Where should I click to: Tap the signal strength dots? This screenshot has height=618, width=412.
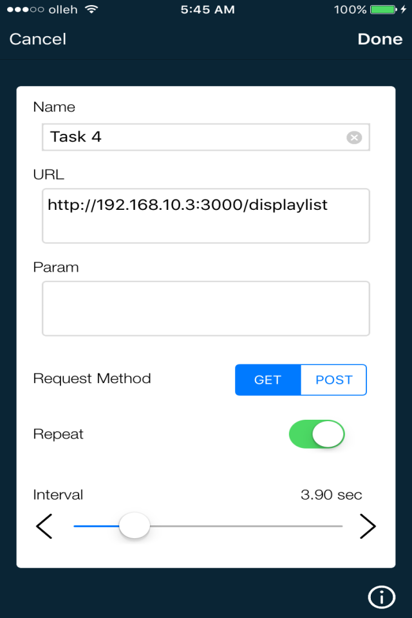coord(25,10)
